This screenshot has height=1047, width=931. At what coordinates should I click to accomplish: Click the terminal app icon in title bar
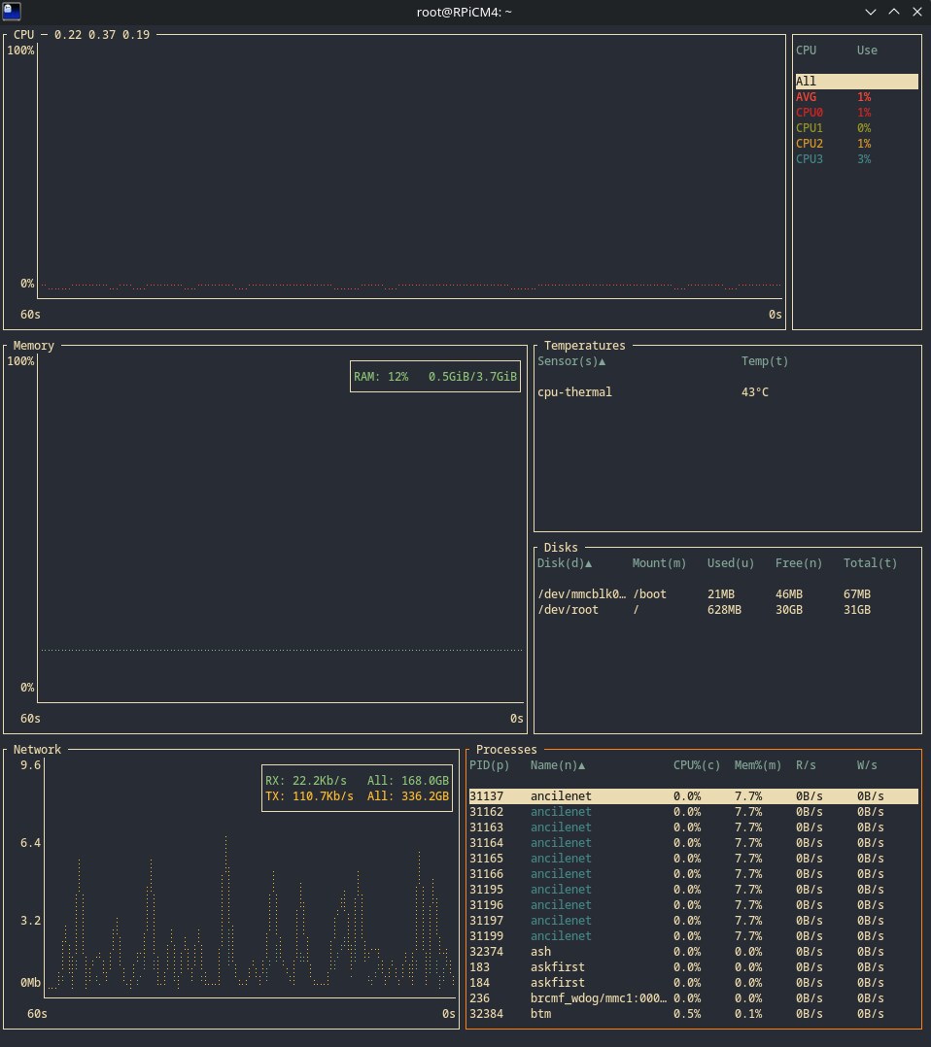click(12, 11)
